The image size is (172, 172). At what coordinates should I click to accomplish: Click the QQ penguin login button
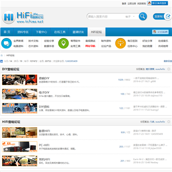(157, 3)
